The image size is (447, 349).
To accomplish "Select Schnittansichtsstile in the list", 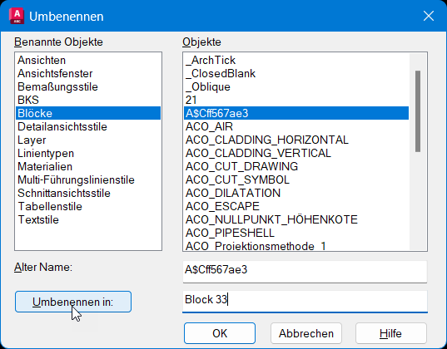I will coord(88,193).
